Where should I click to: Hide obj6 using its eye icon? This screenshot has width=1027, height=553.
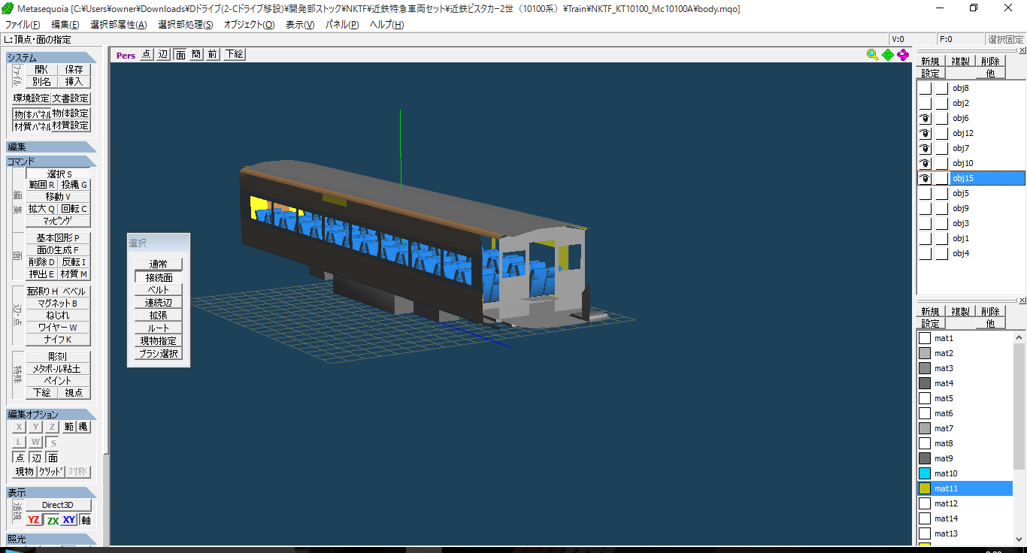(x=926, y=118)
